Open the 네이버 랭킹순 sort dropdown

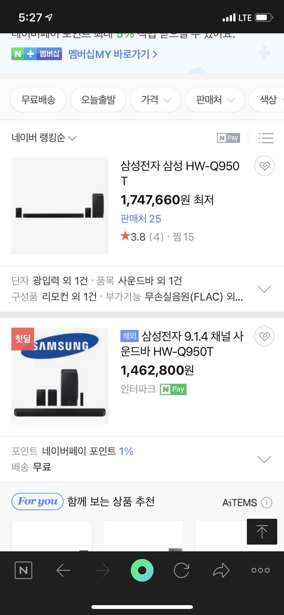(x=44, y=138)
